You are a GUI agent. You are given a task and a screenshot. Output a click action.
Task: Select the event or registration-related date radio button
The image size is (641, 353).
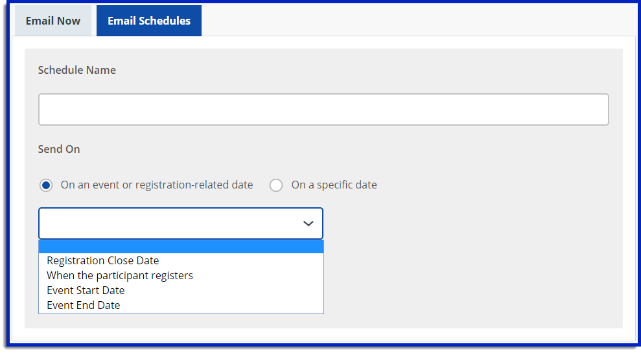[46, 185]
